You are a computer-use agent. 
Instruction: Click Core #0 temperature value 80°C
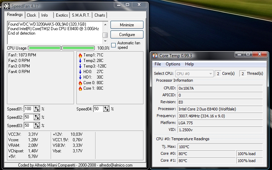(x=206, y=154)
